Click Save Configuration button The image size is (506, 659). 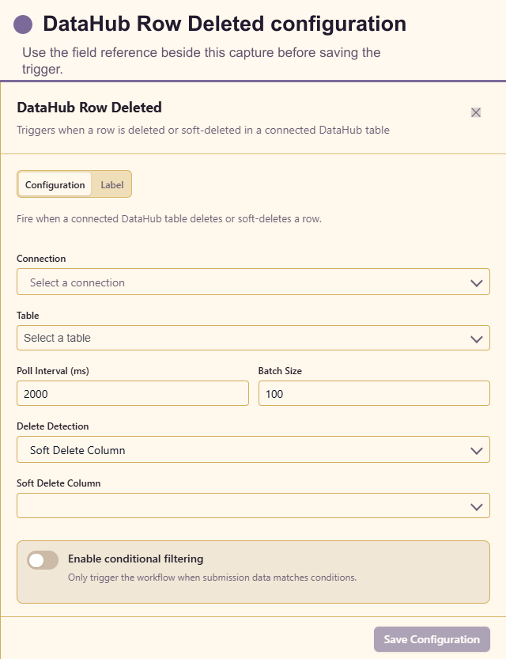(x=432, y=639)
